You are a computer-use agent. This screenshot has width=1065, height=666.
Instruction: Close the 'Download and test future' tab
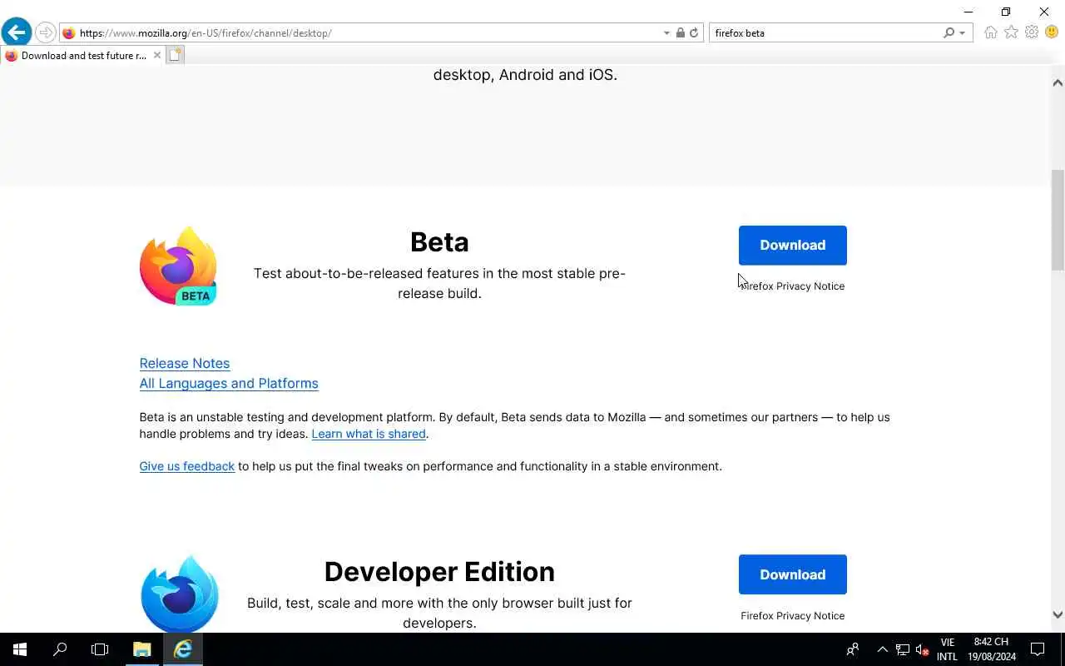157,56
